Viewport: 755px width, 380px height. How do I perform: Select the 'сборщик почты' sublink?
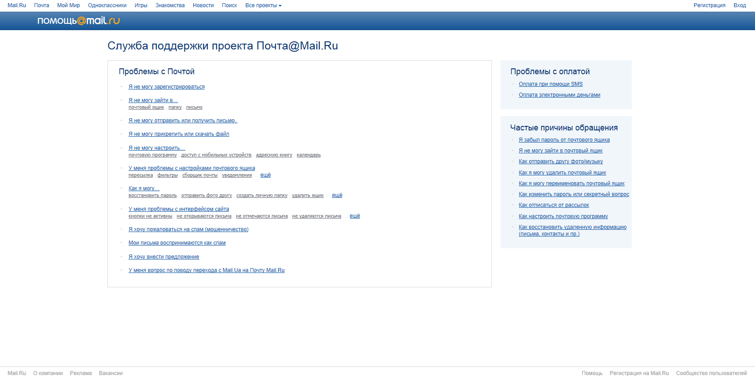[200, 175]
